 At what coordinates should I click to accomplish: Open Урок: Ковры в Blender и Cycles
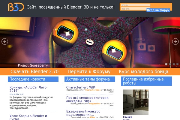tap(28, 117)
